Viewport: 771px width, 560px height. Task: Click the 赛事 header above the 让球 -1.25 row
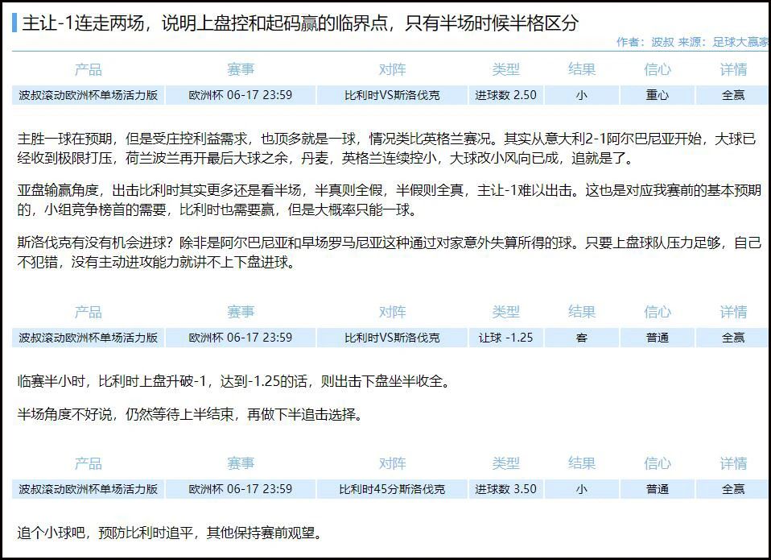coord(241,312)
